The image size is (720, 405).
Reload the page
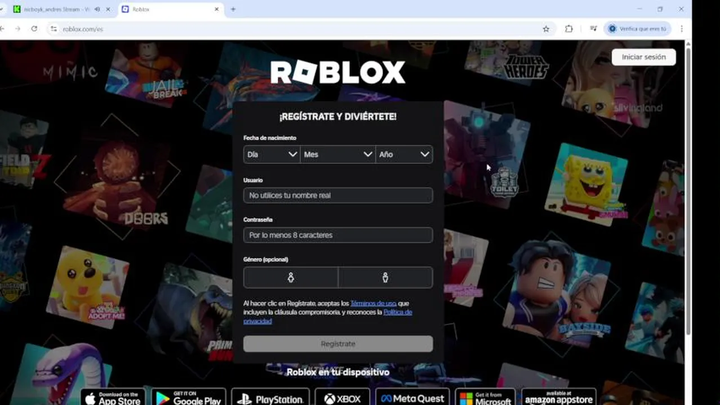[x=34, y=29]
